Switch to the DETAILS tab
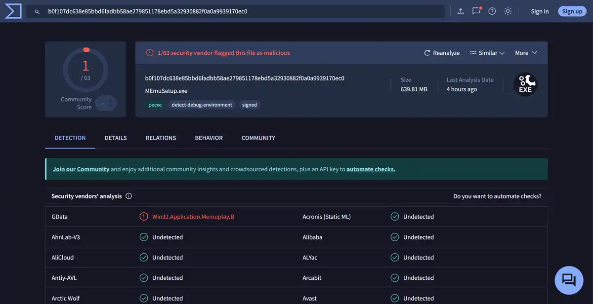The width and height of the screenshot is (593, 304). [x=116, y=138]
